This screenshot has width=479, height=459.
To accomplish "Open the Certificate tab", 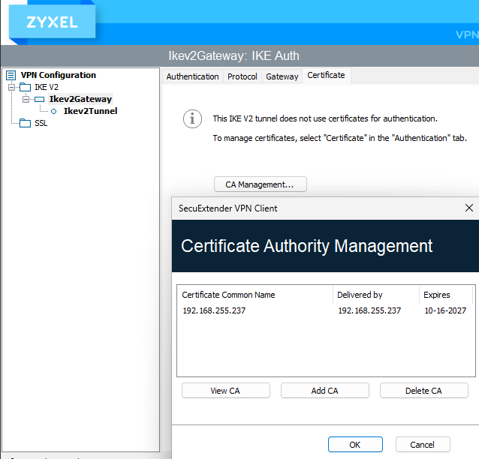I will click(x=327, y=76).
